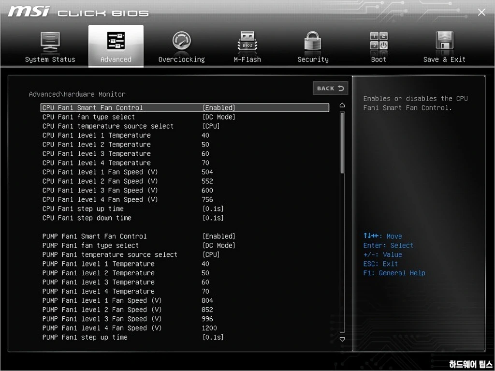This screenshot has width=495, height=371.
Task: Open PUMP Fan1 step up time value
Action: [213, 338]
